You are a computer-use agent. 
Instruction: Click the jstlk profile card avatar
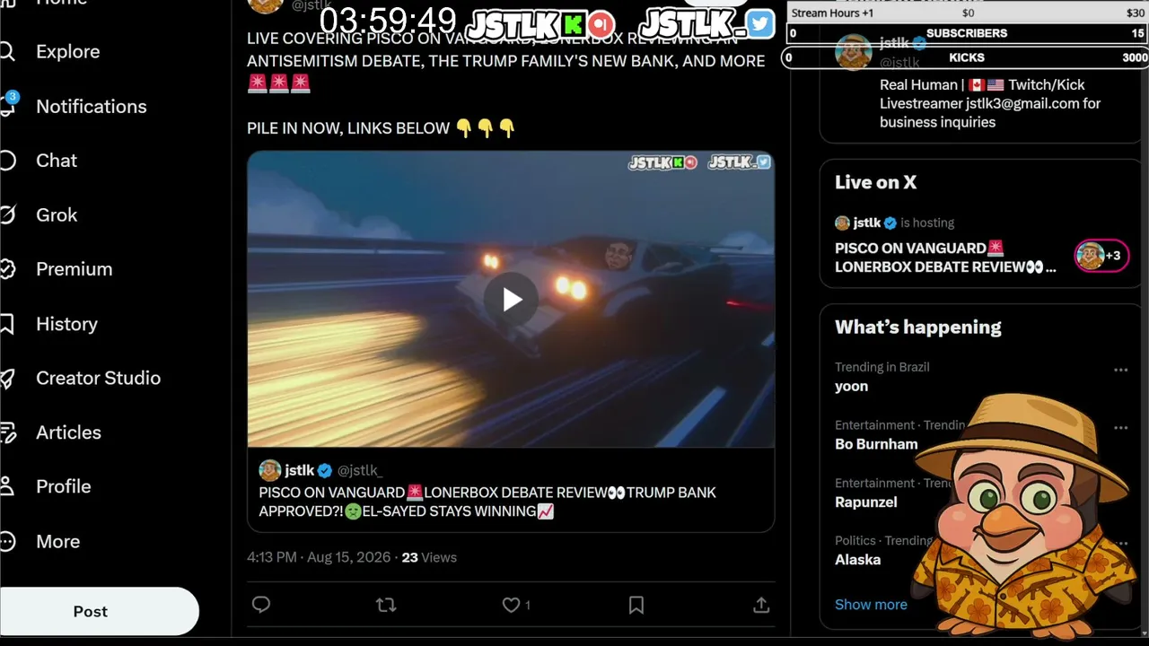[854, 52]
